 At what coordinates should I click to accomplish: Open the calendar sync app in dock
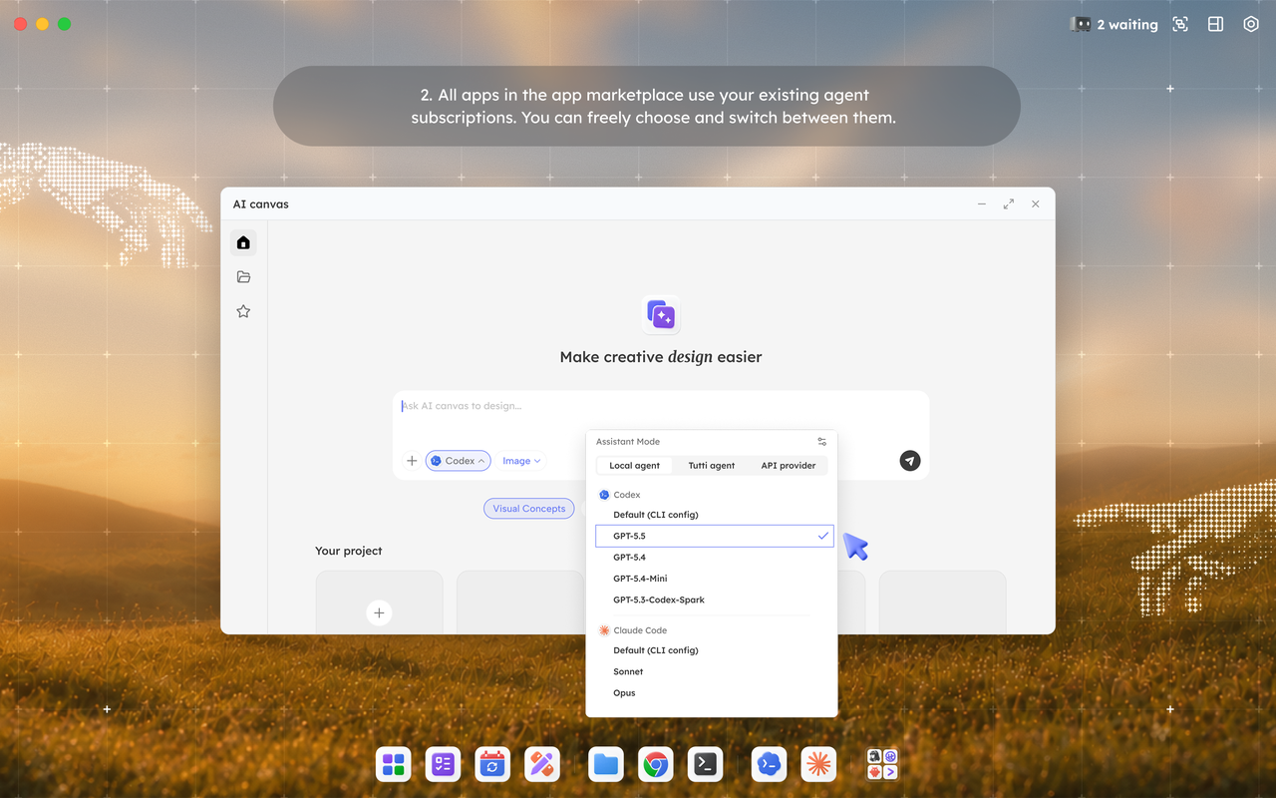(x=492, y=765)
